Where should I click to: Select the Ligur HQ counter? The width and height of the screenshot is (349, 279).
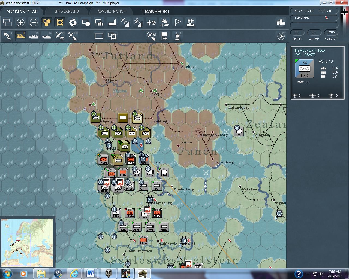pos(143,240)
